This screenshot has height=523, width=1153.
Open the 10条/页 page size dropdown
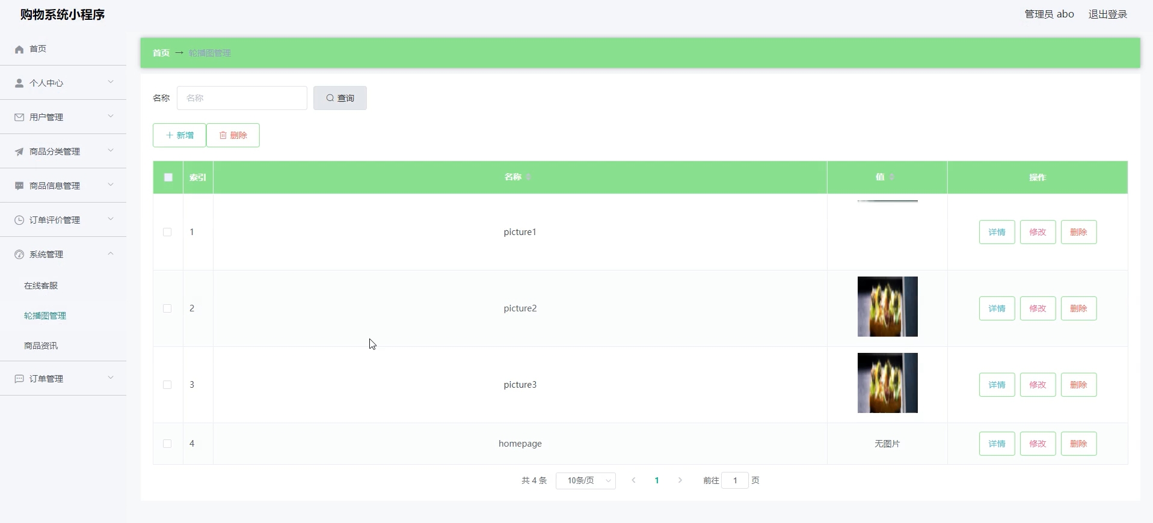585,480
